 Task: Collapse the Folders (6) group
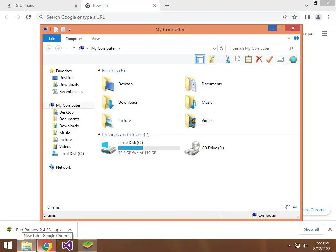(x=99, y=70)
